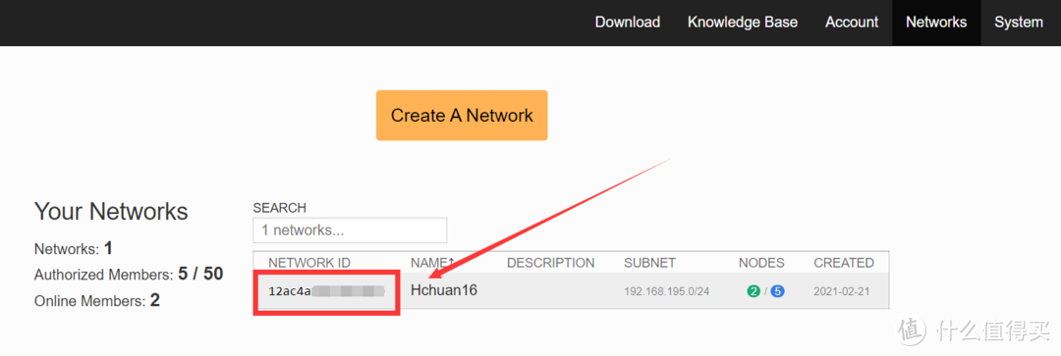Focus the network search input field
This screenshot has height=356, width=1061.
(350, 230)
